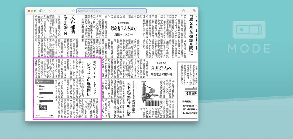Screen dimensions: 293x139
Task: Open a new tab with plus icon
Action: click(189, 11)
